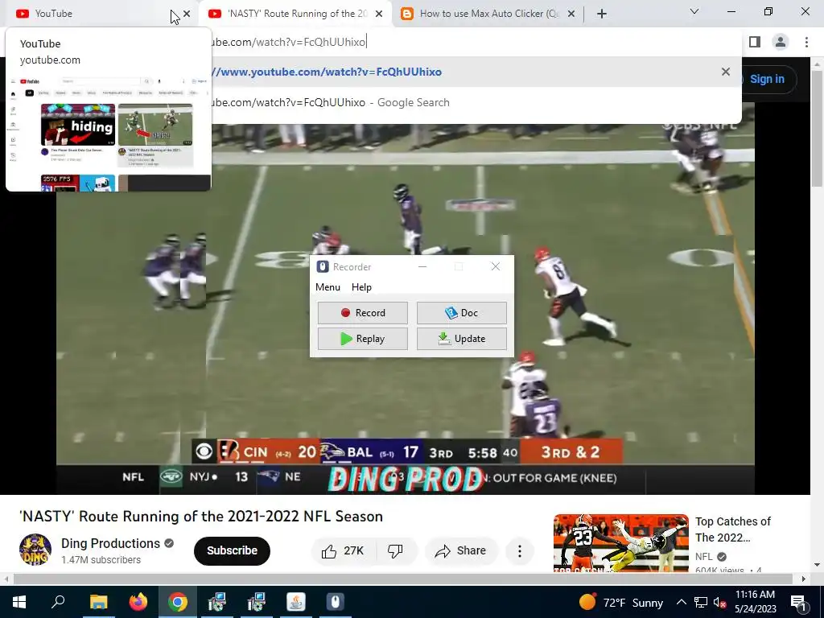Click the Record button in Recorder
Screen dimensions: 824x618
coord(363,313)
